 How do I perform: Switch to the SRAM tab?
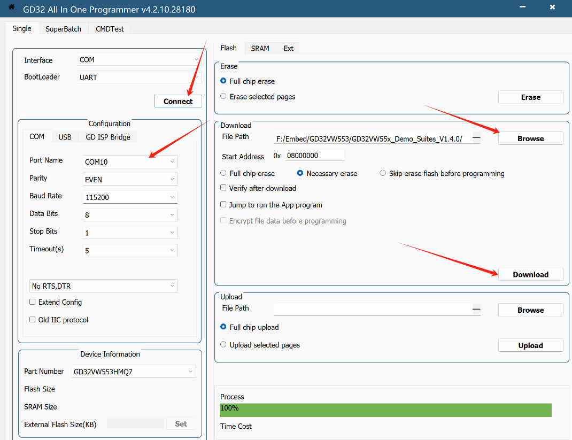pyautogui.click(x=260, y=48)
